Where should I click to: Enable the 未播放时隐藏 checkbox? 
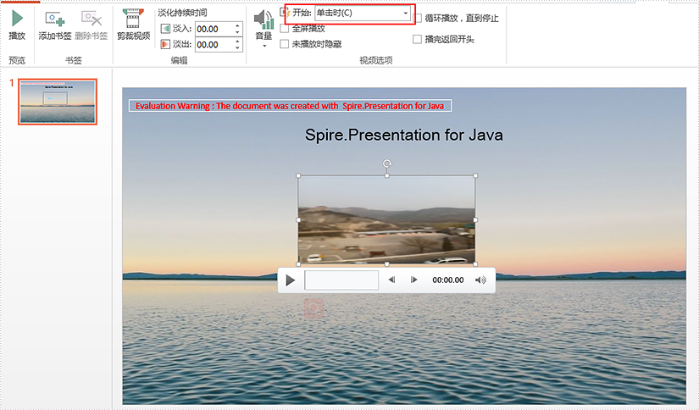tap(285, 44)
